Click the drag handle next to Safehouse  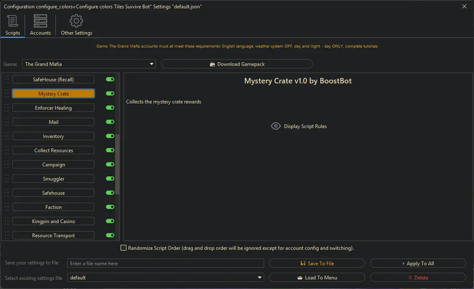(x=7, y=193)
